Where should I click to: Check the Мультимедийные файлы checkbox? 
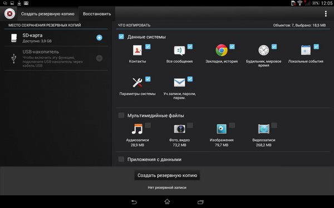coord(121,115)
